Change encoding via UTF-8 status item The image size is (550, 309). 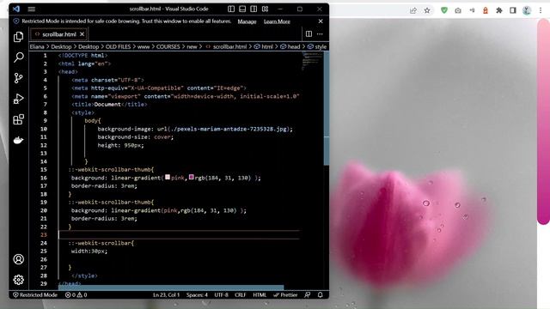click(221, 295)
